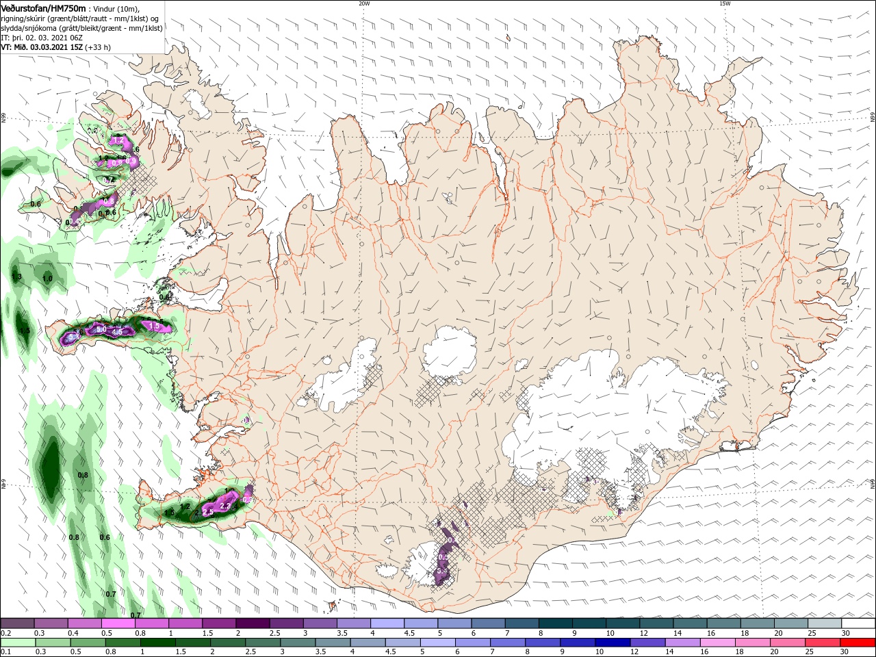Click the '2.2' value on Reykjanes peninsula
Screen dimensions: 876x657
tap(225, 506)
